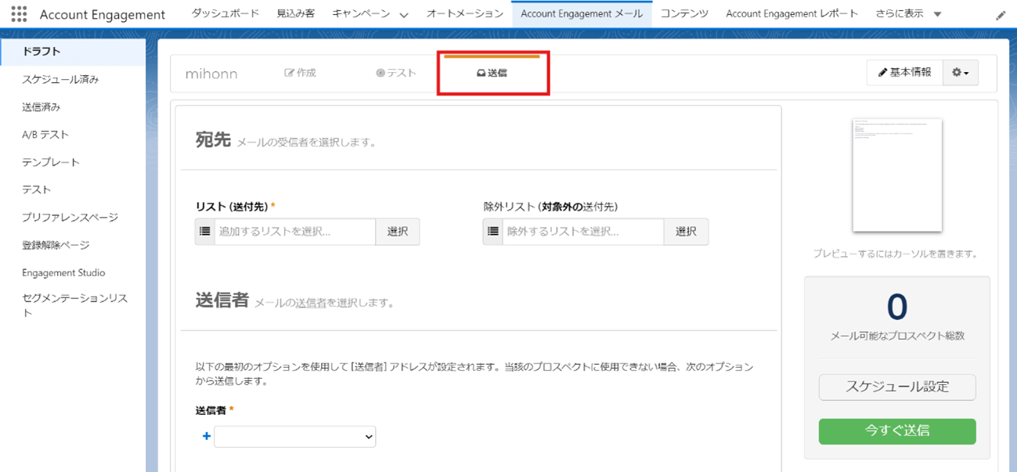Click the 除外するリストを選択 input field

coord(583,232)
